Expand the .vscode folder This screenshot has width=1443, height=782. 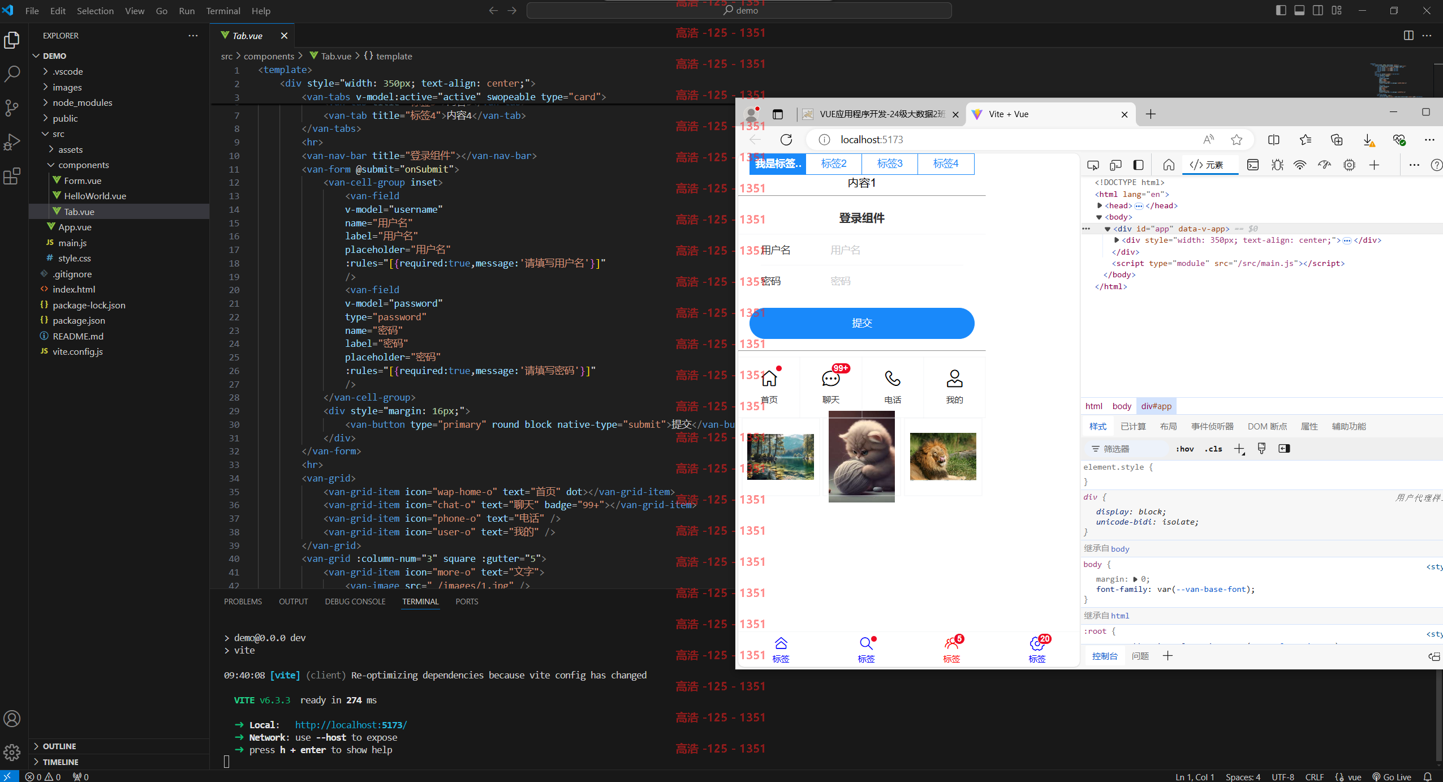67,71
